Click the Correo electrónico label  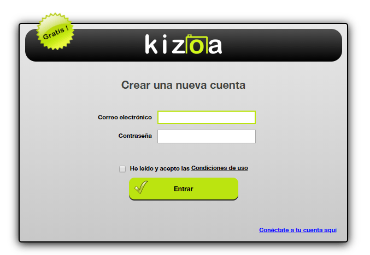tap(125, 117)
